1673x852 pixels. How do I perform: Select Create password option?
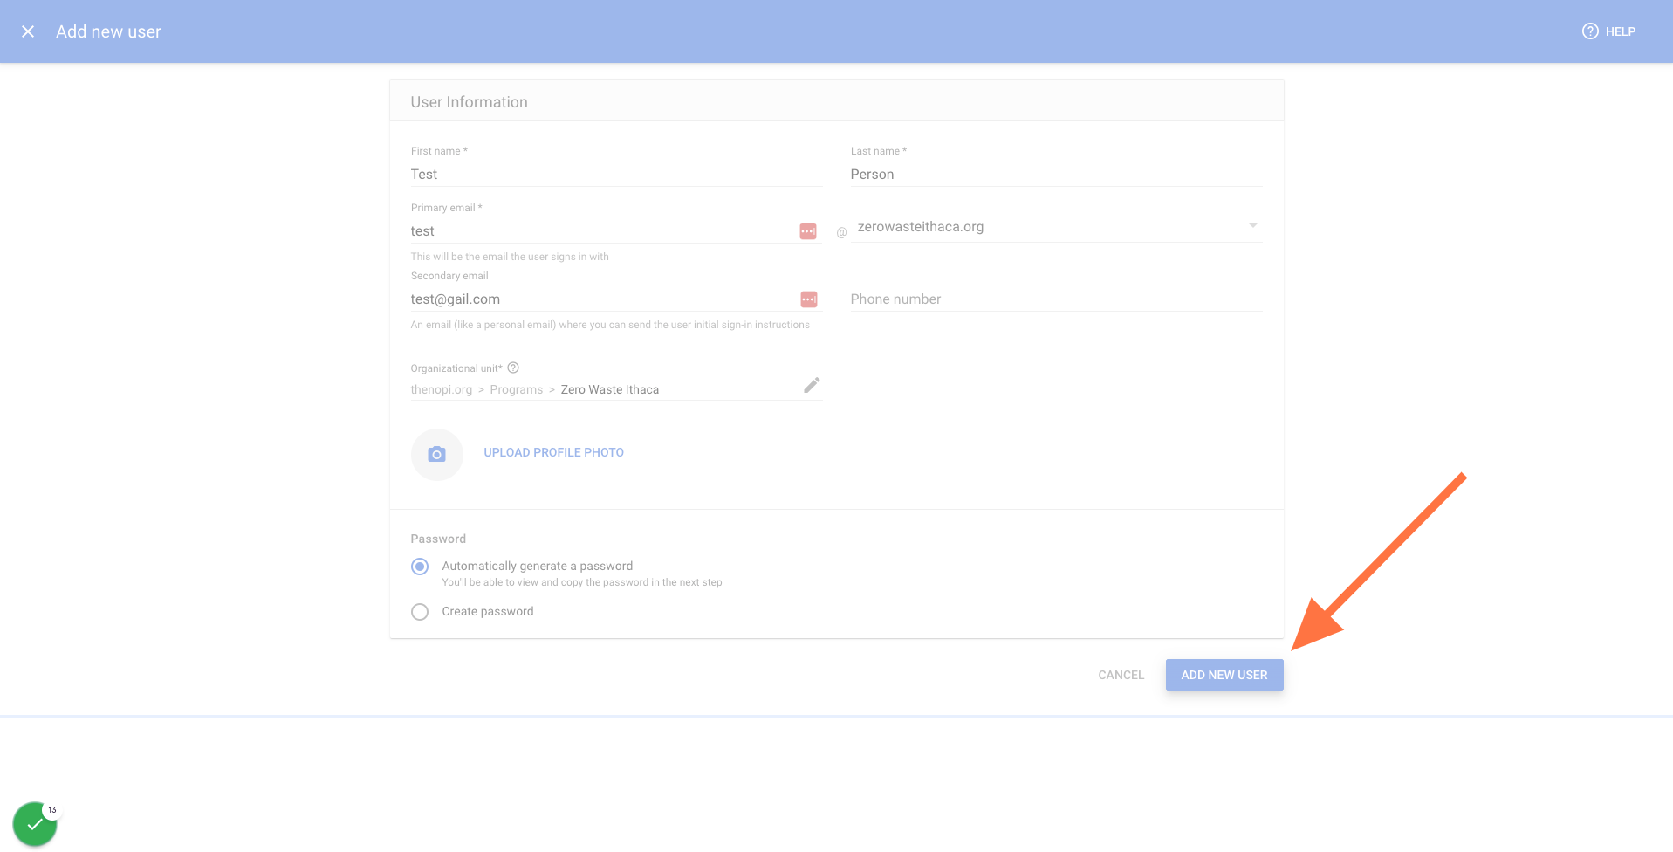tap(420, 612)
